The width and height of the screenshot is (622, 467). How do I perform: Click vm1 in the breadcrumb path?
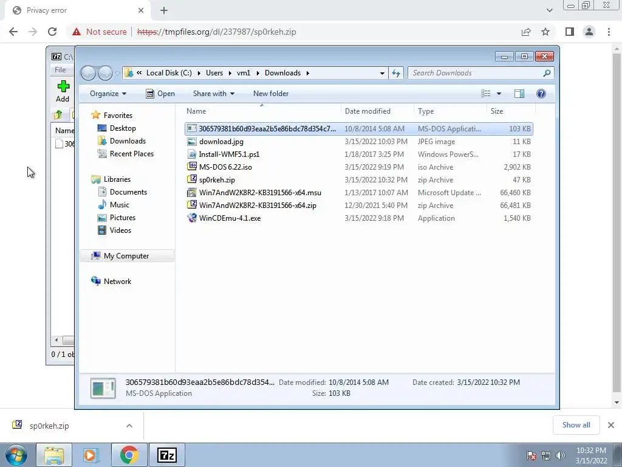pos(244,73)
